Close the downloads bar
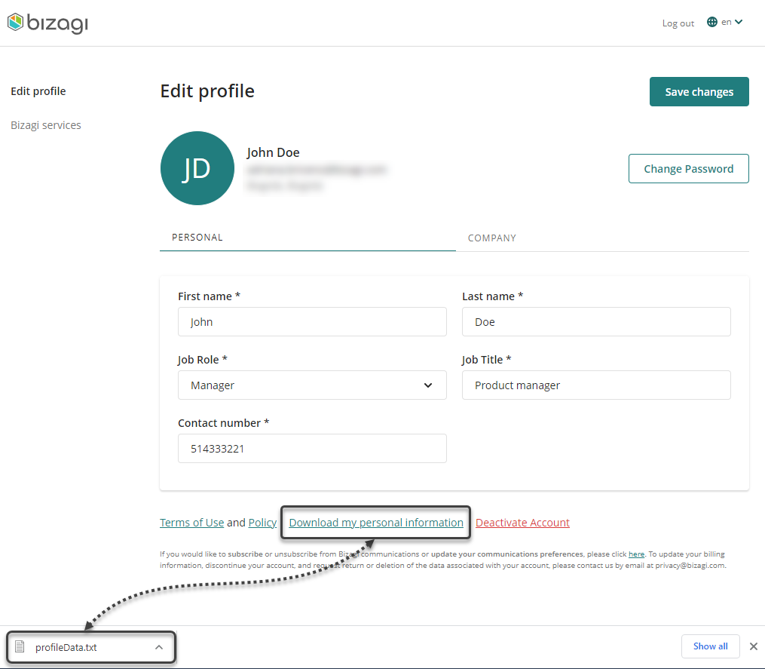 [x=754, y=646]
